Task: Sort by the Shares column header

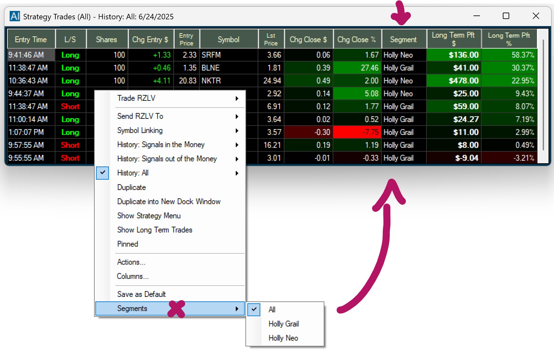Action: click(107, 39)
